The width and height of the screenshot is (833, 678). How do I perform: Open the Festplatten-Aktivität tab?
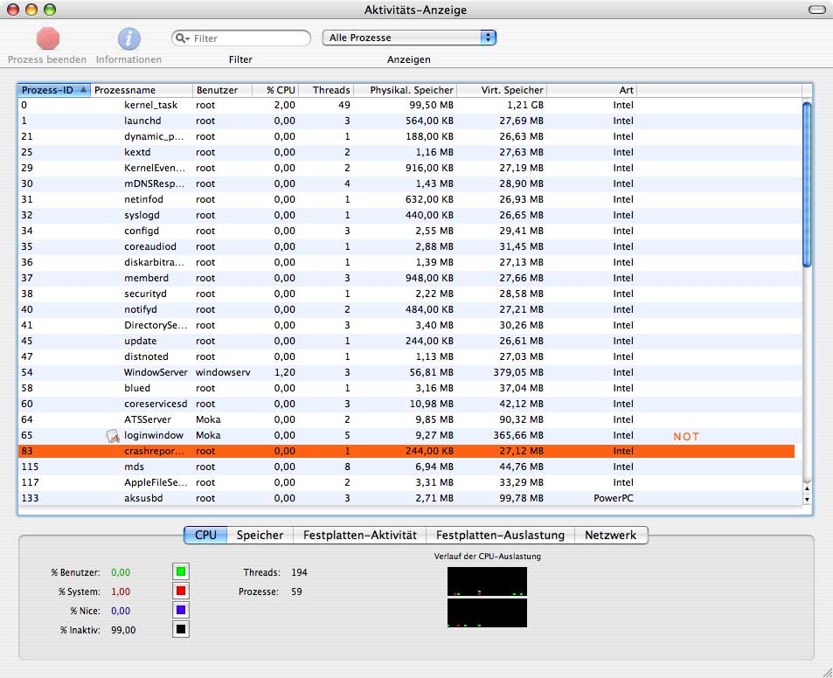click(x=359, y=535)
